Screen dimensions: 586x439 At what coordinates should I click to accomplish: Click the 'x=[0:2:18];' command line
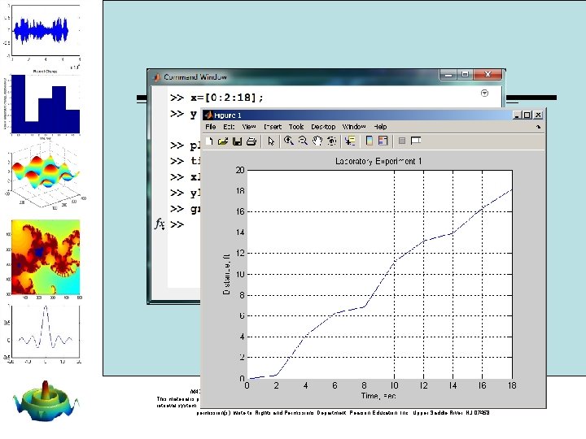point(227,98)
